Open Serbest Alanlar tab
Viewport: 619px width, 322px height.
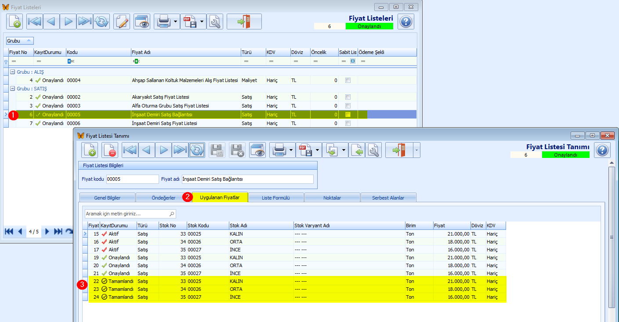tap(388, 198)
